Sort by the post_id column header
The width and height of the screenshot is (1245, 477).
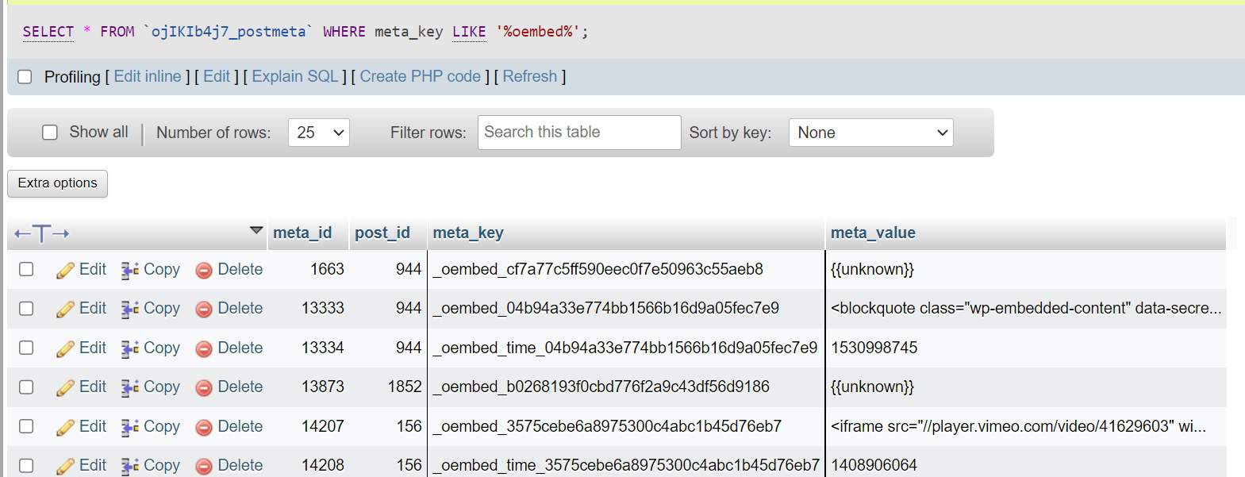[382, 233]
